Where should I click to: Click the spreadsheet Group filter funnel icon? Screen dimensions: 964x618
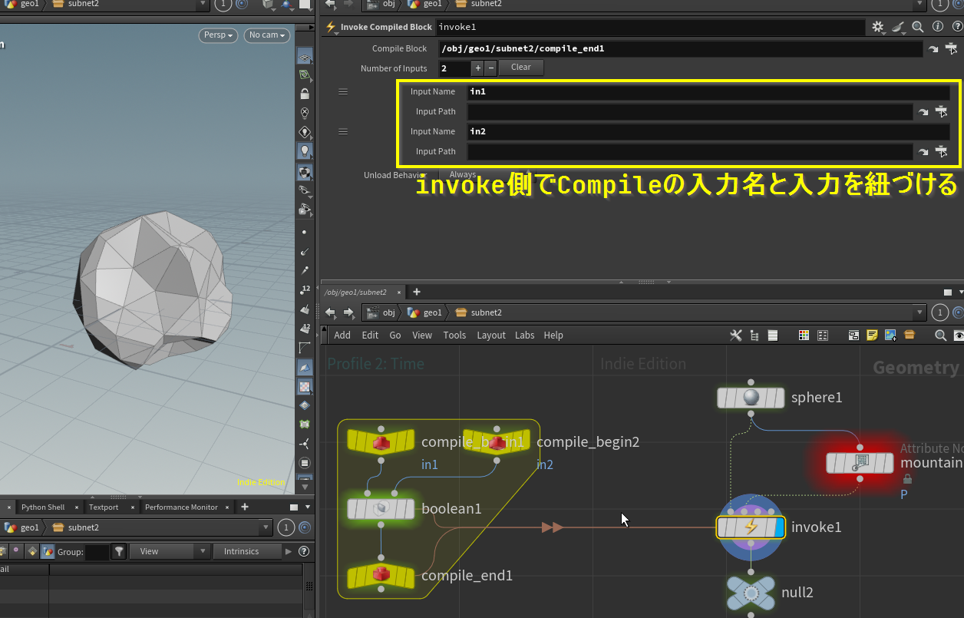[x=119, y=551]
